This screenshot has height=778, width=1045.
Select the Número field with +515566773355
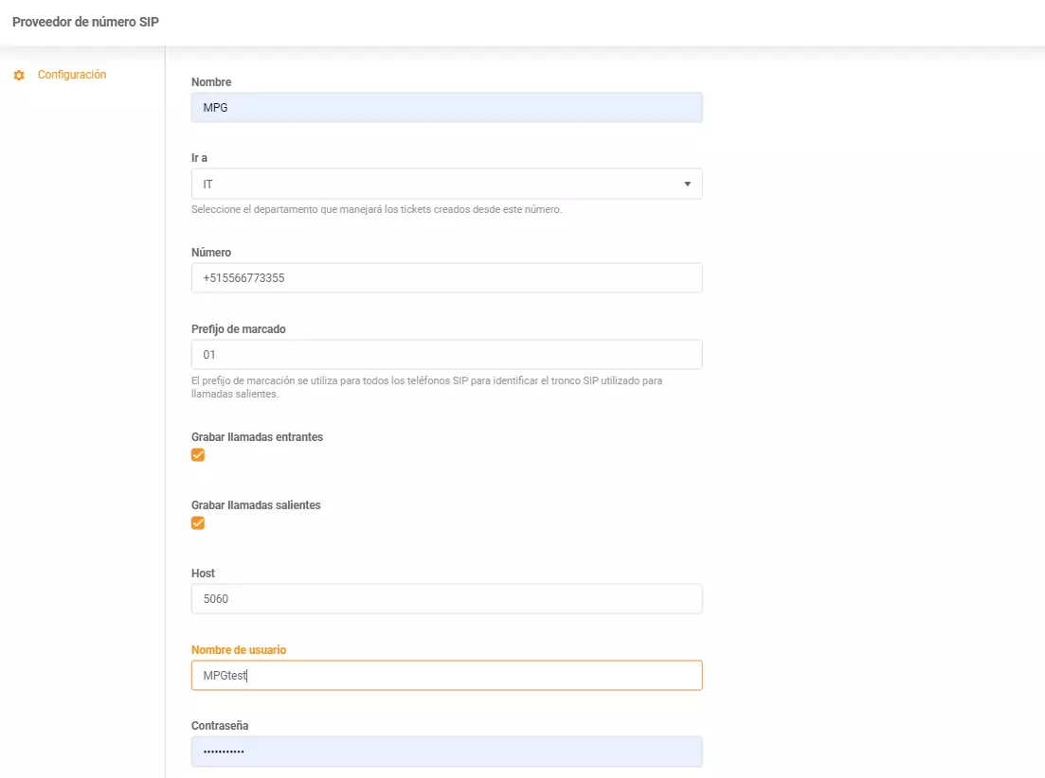coord(445,277)
